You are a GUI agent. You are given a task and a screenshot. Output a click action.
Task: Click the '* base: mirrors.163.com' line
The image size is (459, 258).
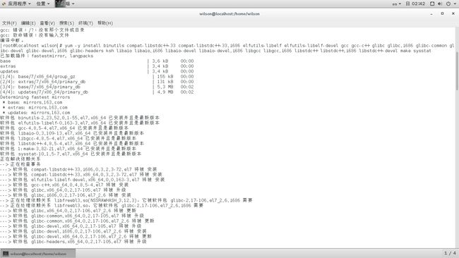[x=32, y=102]
